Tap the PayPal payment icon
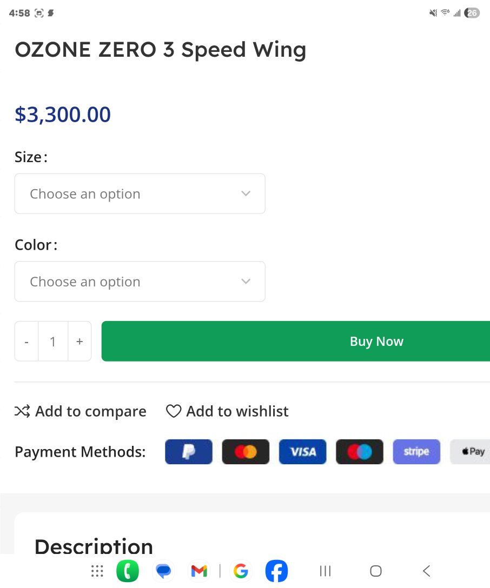The width and height of the screenshot is (490, 588). (x=189, y=452)
